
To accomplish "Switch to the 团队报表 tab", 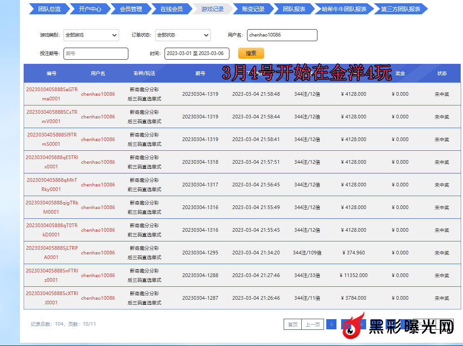I will pos(294,9).
